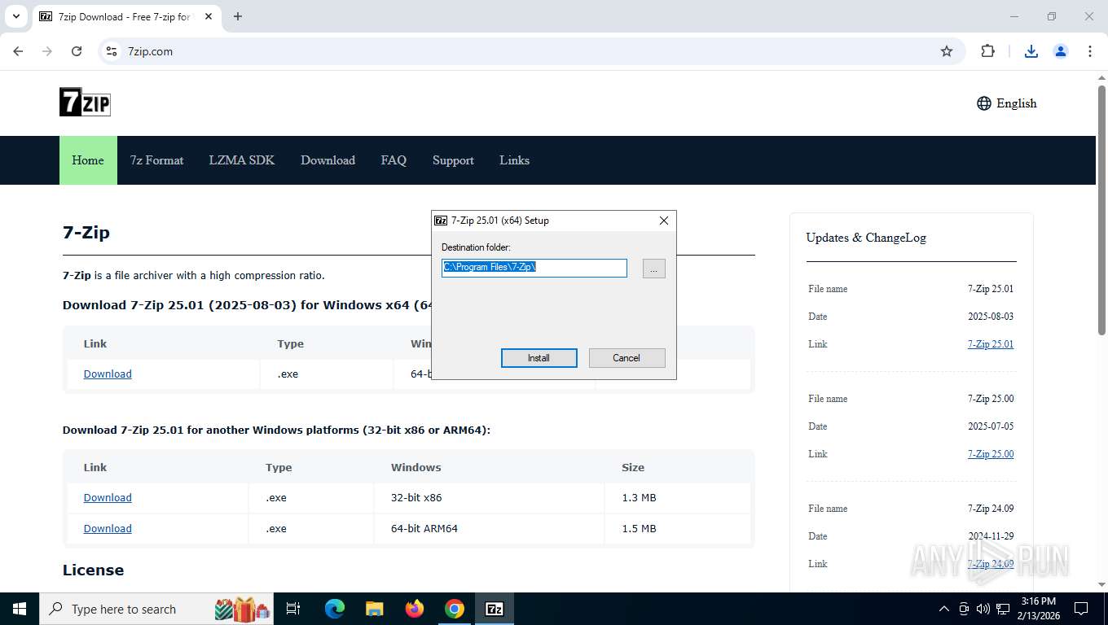1108x625 pixels.
Task: Click the License heading
Action: point(94,570)
